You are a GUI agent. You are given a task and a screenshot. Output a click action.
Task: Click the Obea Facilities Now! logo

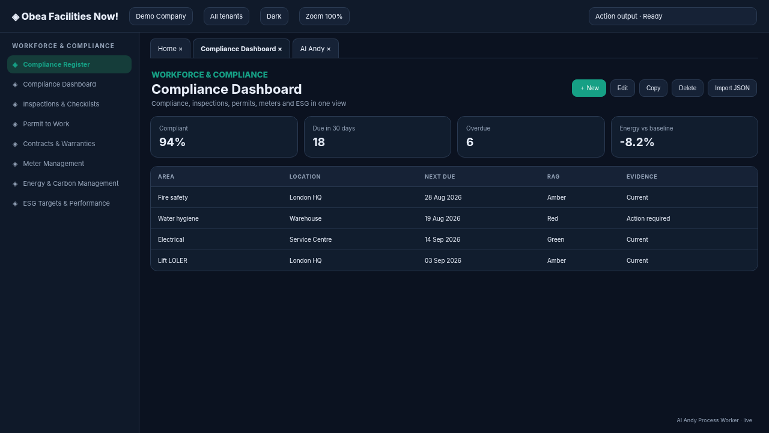(65, 16)
